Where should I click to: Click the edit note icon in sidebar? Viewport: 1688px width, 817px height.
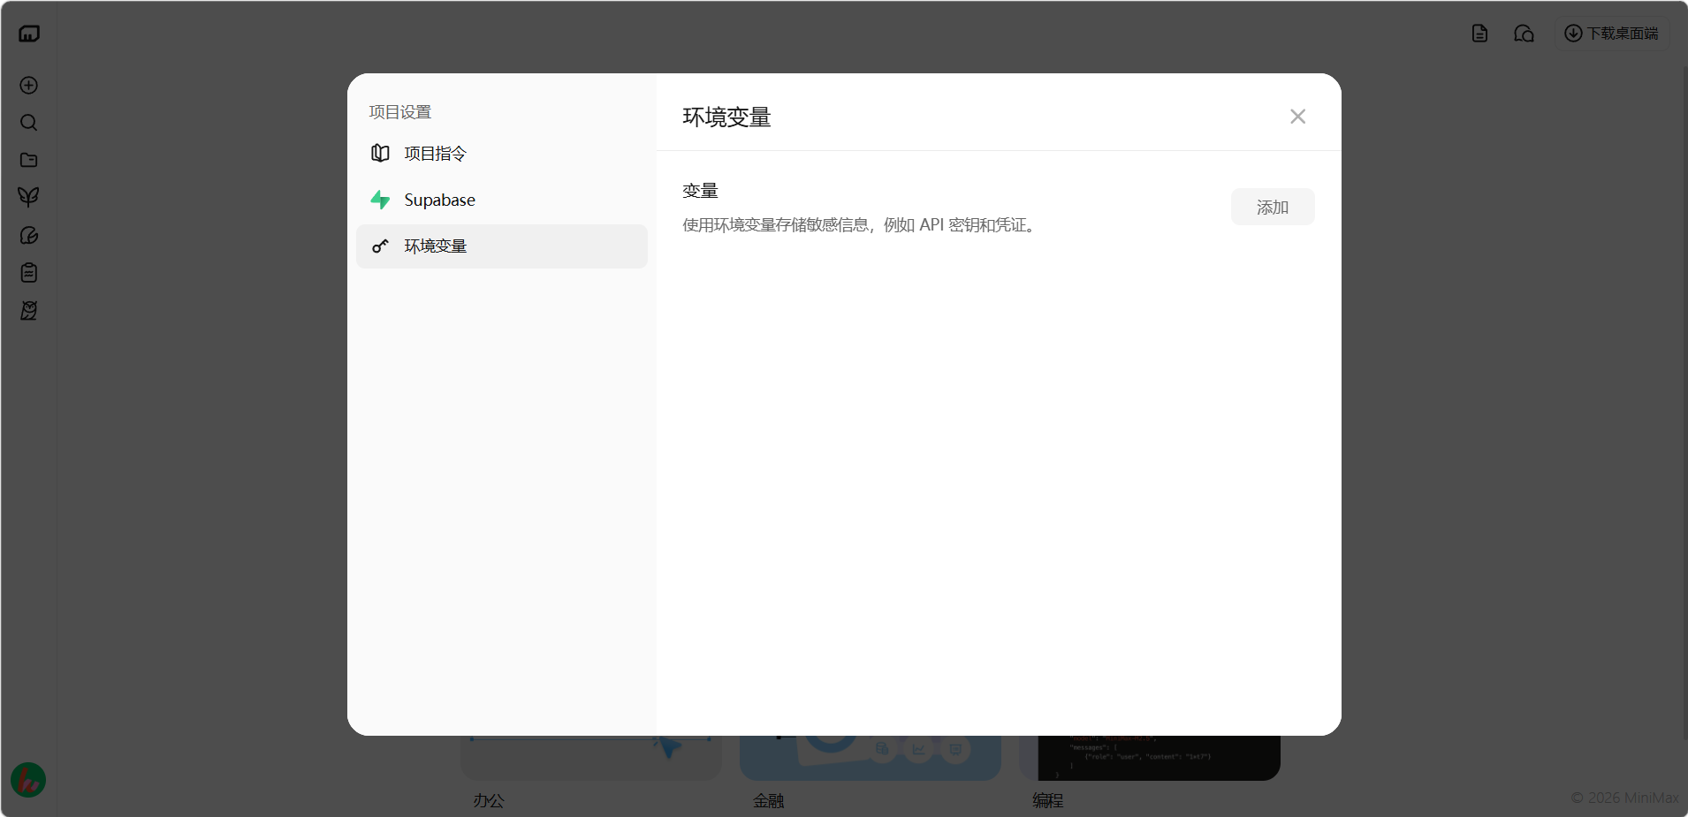(x=29, y=235)
